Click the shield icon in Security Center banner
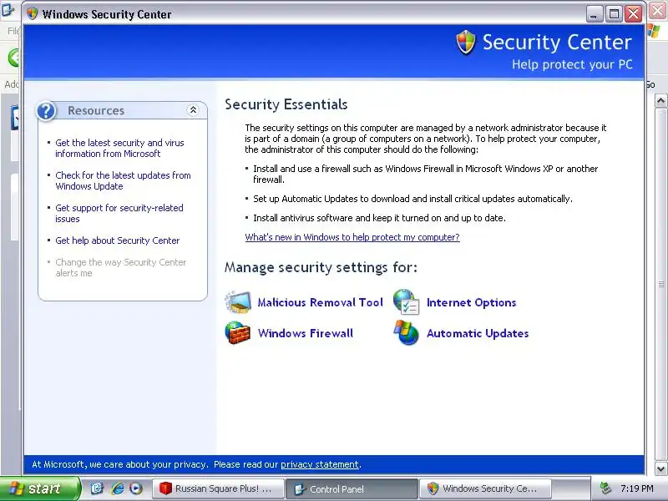Screen dimensions: 668x501 tap(466, 43)
